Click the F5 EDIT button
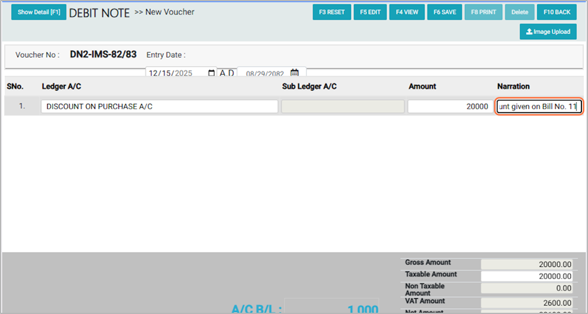The width and height of the screenshot is (588, 314). tap(370, 12)
